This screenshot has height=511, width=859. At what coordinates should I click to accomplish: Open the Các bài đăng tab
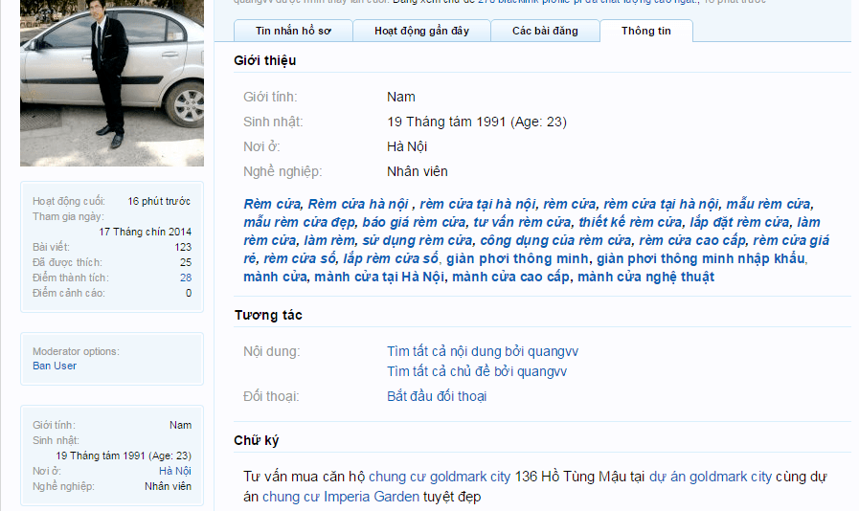(545, 31)
